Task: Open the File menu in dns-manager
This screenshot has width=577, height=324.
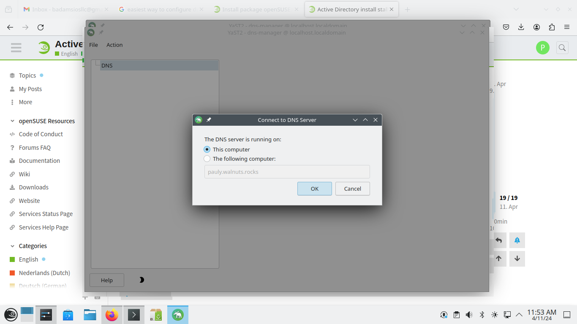Action: point(93,45)
